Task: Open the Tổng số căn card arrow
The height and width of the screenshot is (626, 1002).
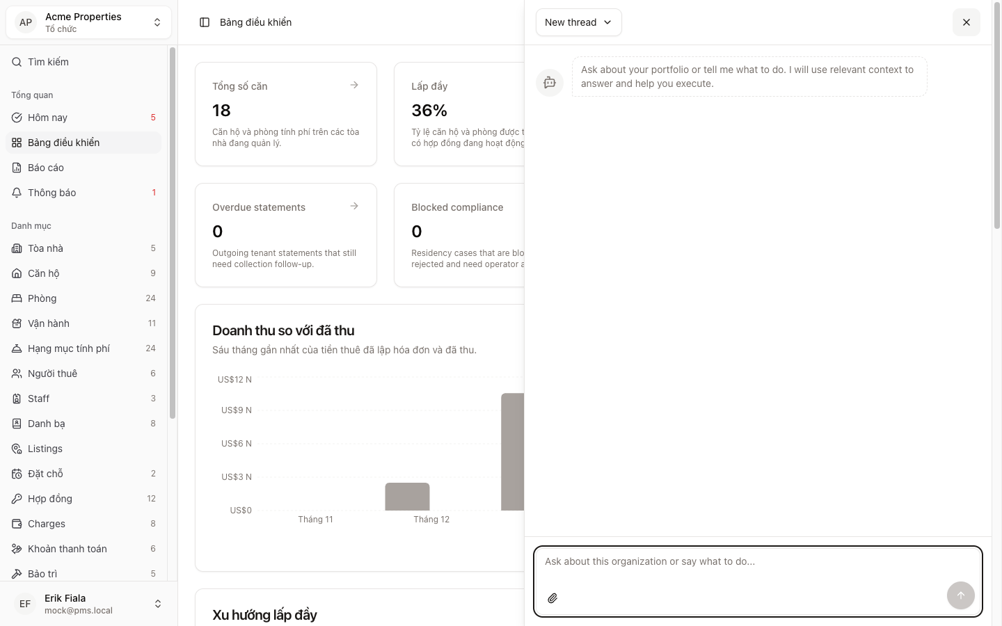Action: point(354,85)
